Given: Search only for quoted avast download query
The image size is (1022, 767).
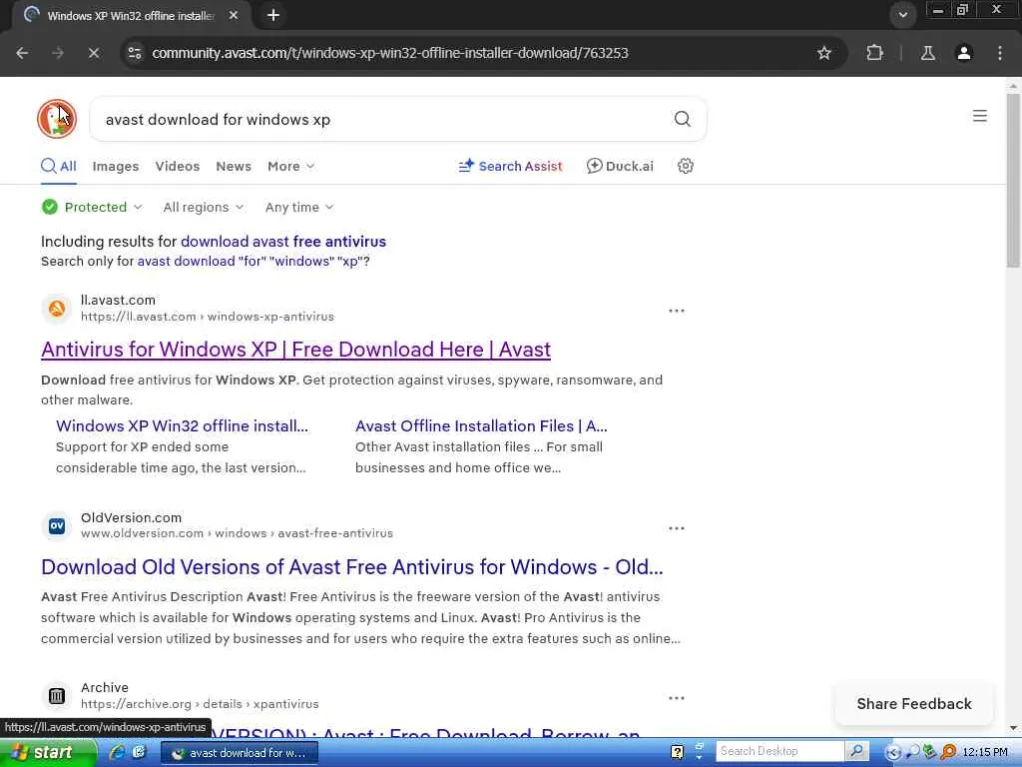Looking at the screenshot, I should (x=251, y=262).
